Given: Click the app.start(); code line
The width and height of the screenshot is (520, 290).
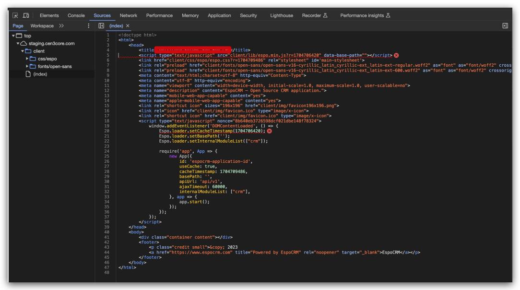Looking at the screenshot, I should [194, 201].
